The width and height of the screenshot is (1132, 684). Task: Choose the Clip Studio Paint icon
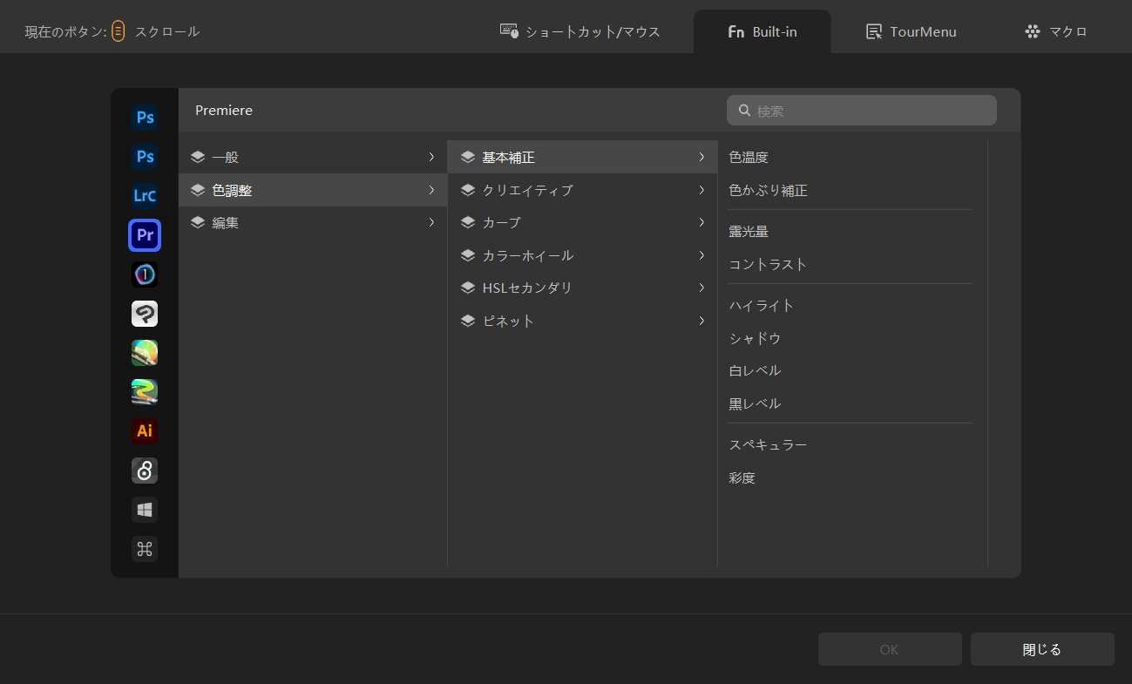[145, 314]
